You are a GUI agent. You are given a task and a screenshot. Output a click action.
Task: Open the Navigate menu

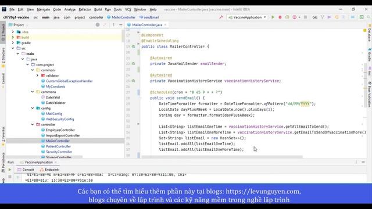[44, 9]
